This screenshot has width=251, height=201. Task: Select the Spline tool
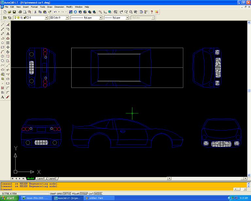tap(3, 65)
